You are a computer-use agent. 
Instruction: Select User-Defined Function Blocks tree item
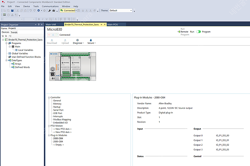26,57
